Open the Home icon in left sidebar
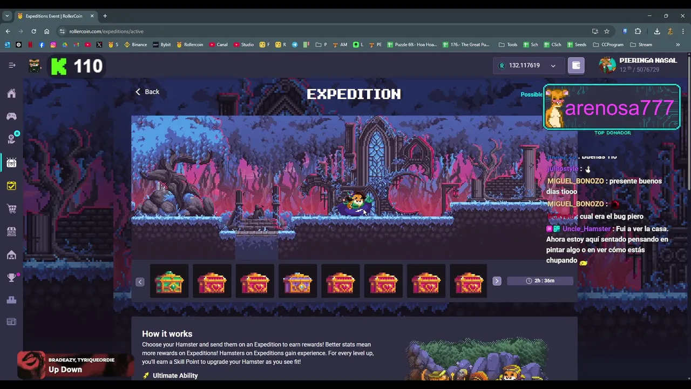 [11, 93]
